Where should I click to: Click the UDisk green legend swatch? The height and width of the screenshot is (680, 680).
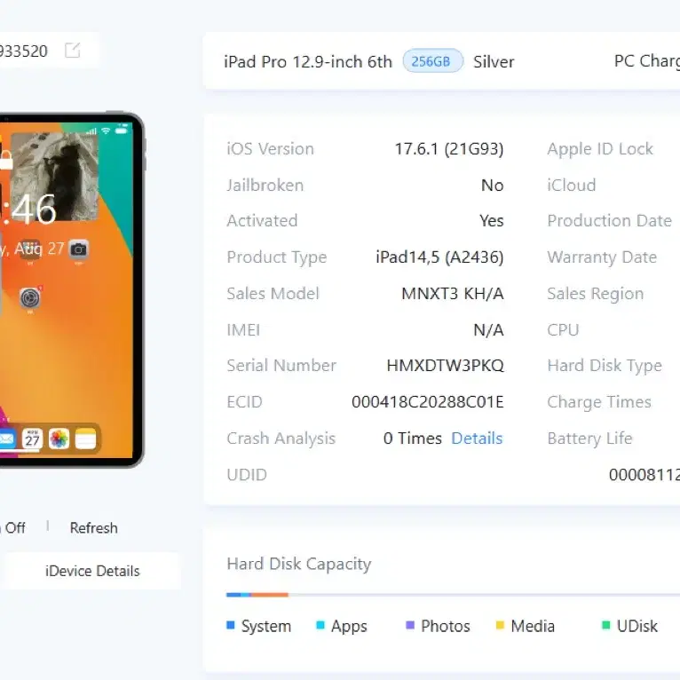[x=606, y=625]
